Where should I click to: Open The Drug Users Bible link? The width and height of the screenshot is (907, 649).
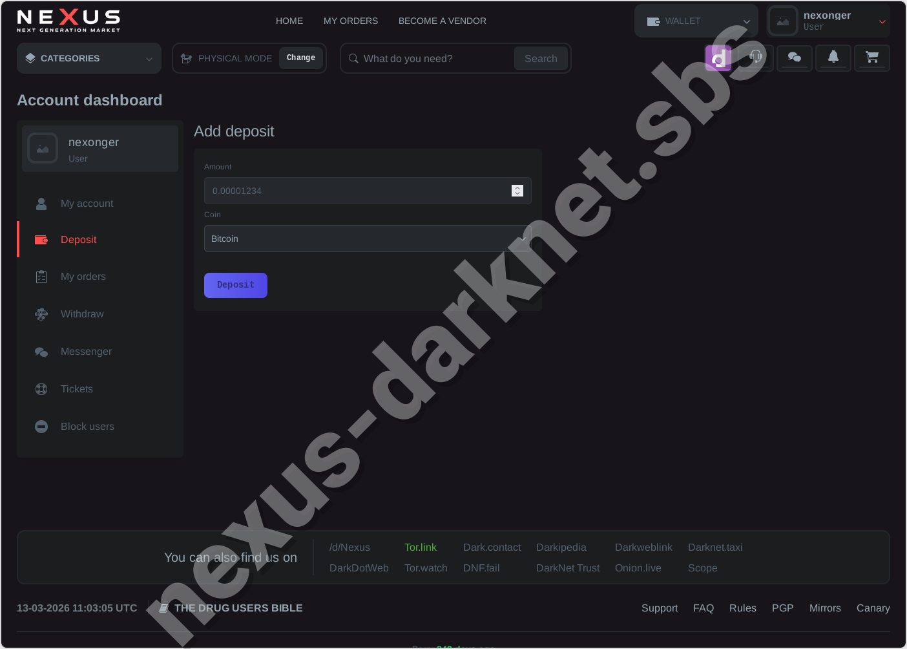[238, 608]
